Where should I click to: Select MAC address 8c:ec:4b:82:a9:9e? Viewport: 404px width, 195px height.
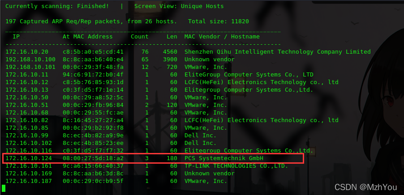pyautogui.click(x=93, y=136)
